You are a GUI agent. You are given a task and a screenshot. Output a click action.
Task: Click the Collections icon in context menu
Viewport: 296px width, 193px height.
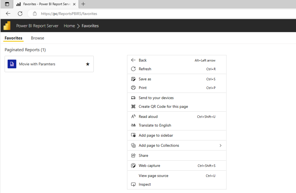(133, 145)
